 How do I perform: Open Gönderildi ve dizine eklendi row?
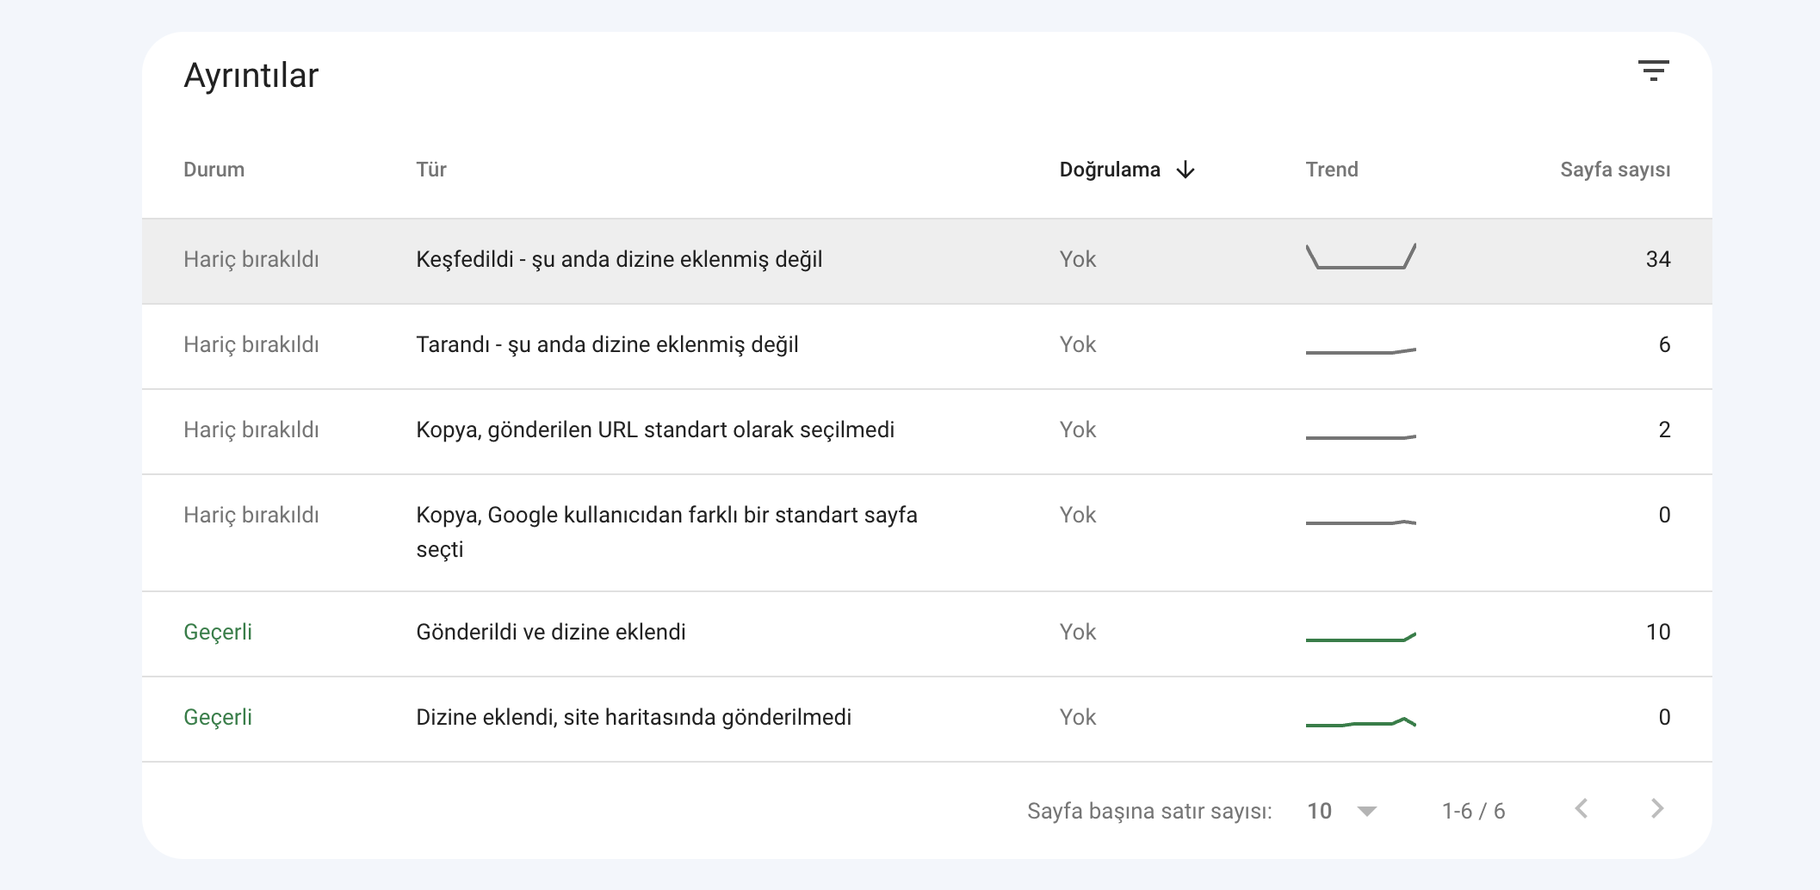[927, 634]
